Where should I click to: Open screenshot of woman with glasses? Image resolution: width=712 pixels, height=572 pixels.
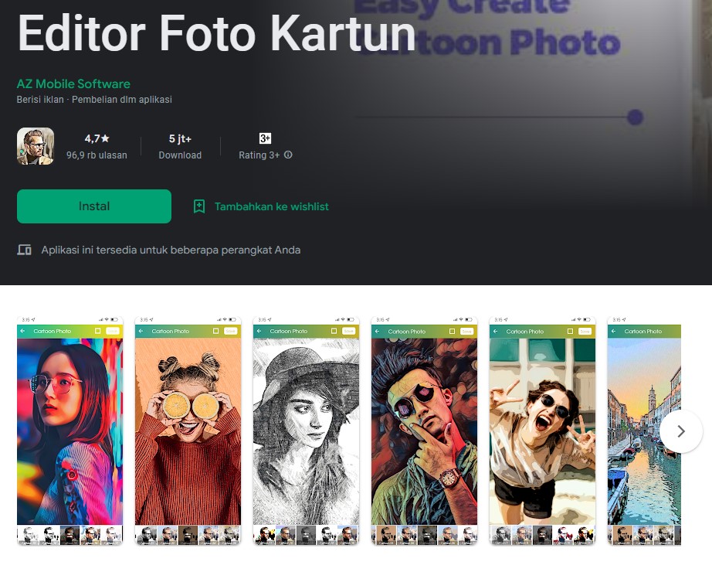pos(70,429)
